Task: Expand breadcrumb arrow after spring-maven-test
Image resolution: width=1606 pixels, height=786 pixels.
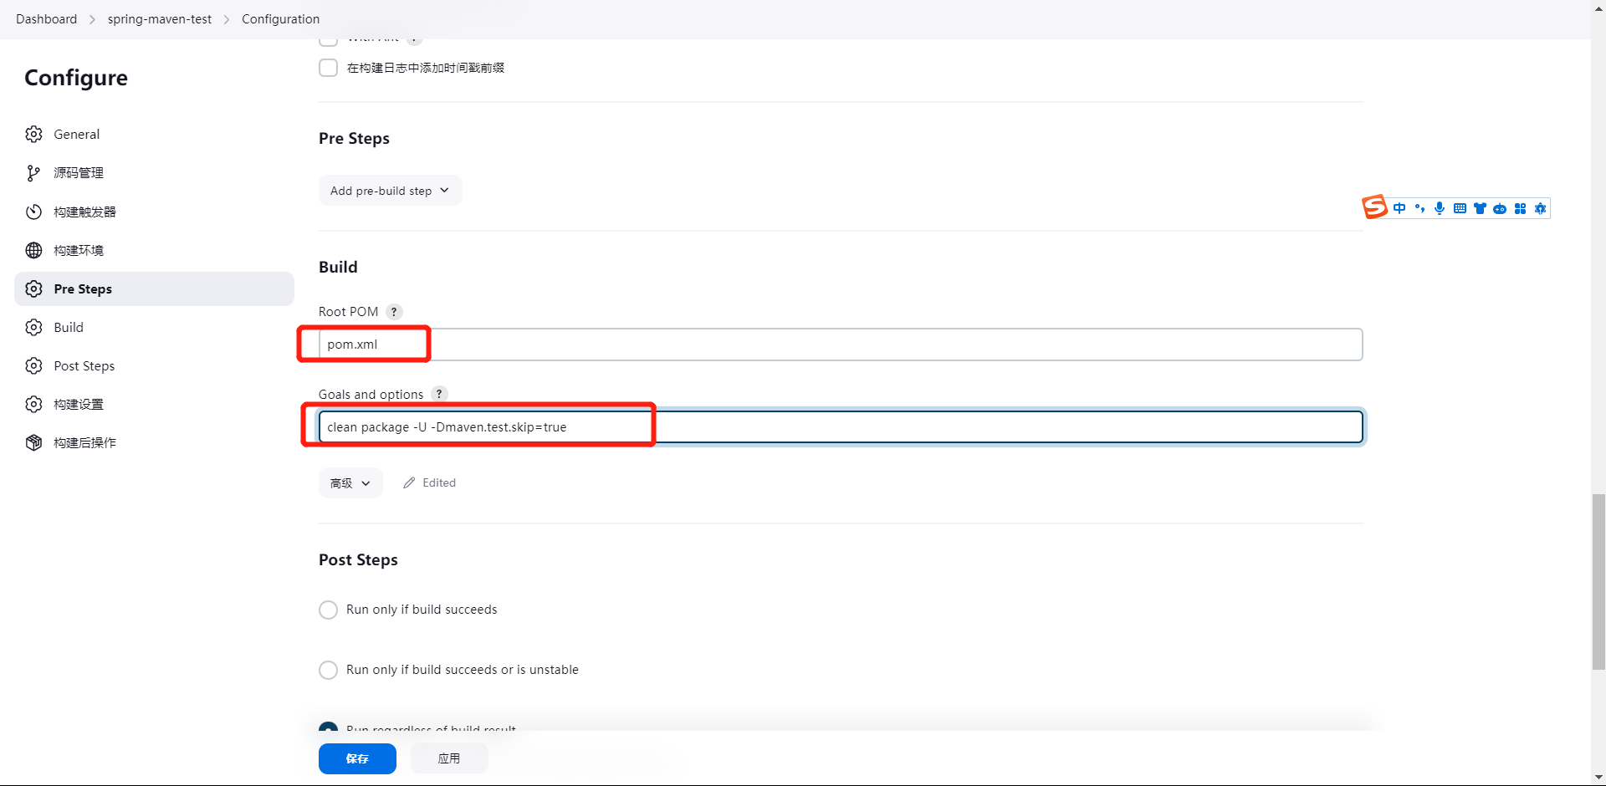Action: point(227,19)
